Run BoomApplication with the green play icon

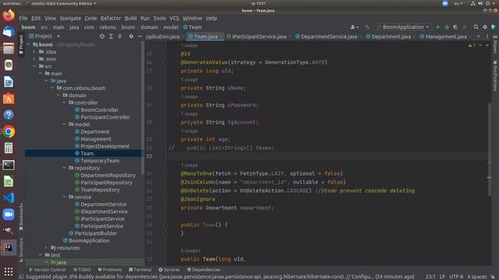click(x=438, y=27)
